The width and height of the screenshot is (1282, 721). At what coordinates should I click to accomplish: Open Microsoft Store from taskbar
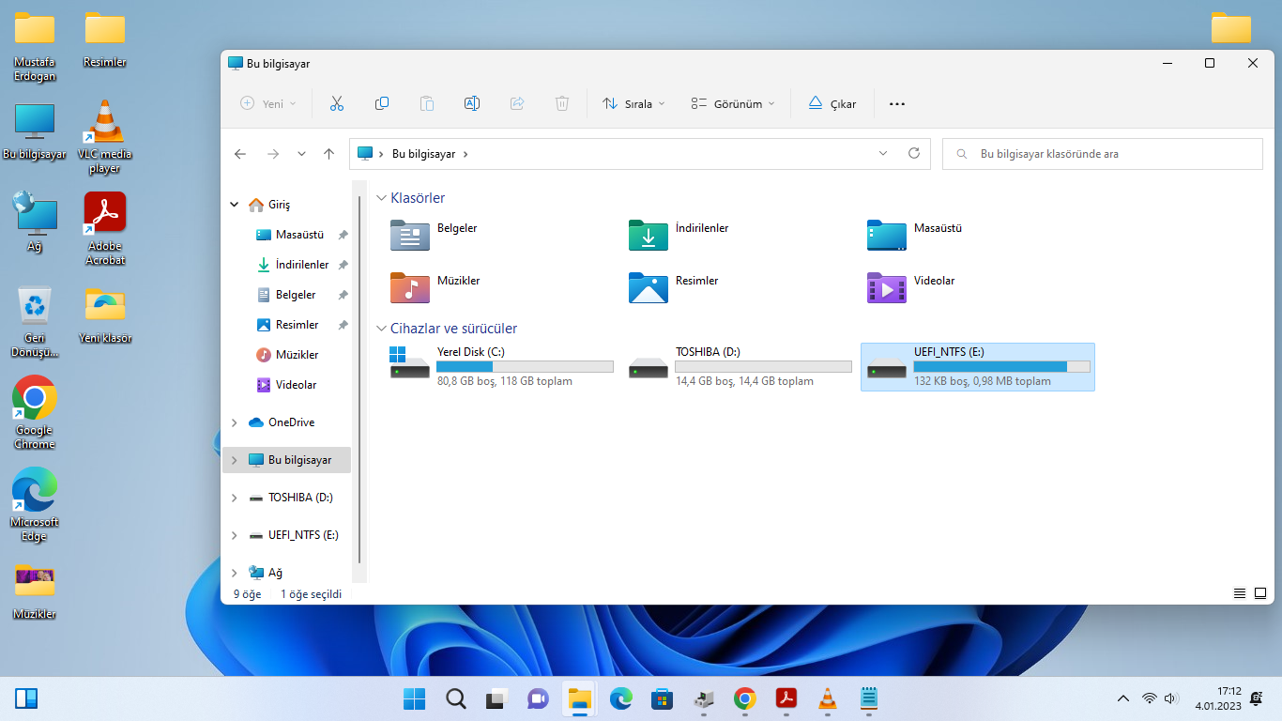(663, 698)
